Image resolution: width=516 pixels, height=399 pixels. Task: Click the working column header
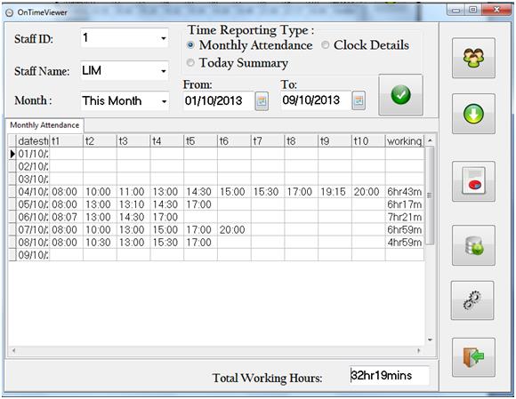tap(405, 141)
